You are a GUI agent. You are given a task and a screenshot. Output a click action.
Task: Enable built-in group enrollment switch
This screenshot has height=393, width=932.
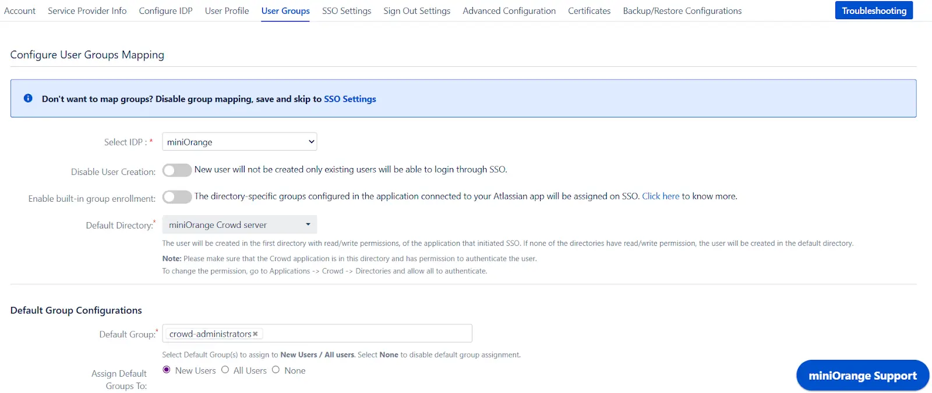click(x=177, y=197)
